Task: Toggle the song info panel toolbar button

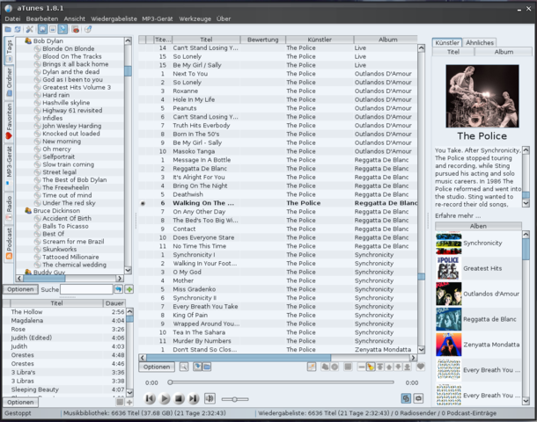Action: [x=63, y=30]
